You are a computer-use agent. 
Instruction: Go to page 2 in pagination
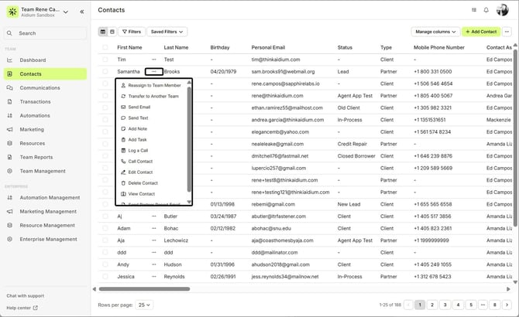click(x=432, y=305)
